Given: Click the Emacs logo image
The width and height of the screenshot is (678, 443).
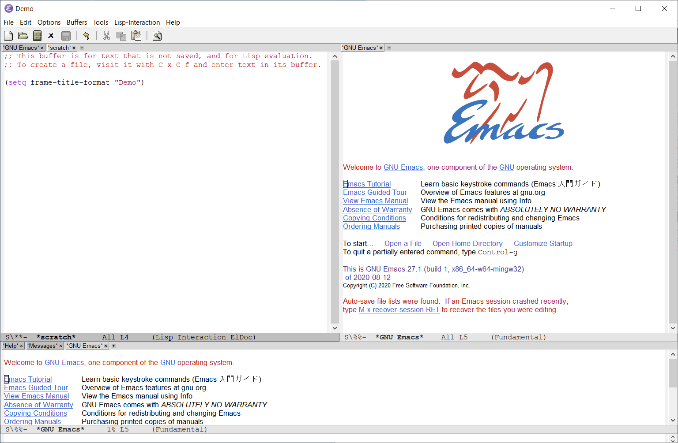Looking at the screenshot, I should coord(504,103).
